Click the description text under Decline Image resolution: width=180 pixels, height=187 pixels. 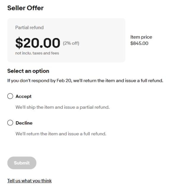61,134
